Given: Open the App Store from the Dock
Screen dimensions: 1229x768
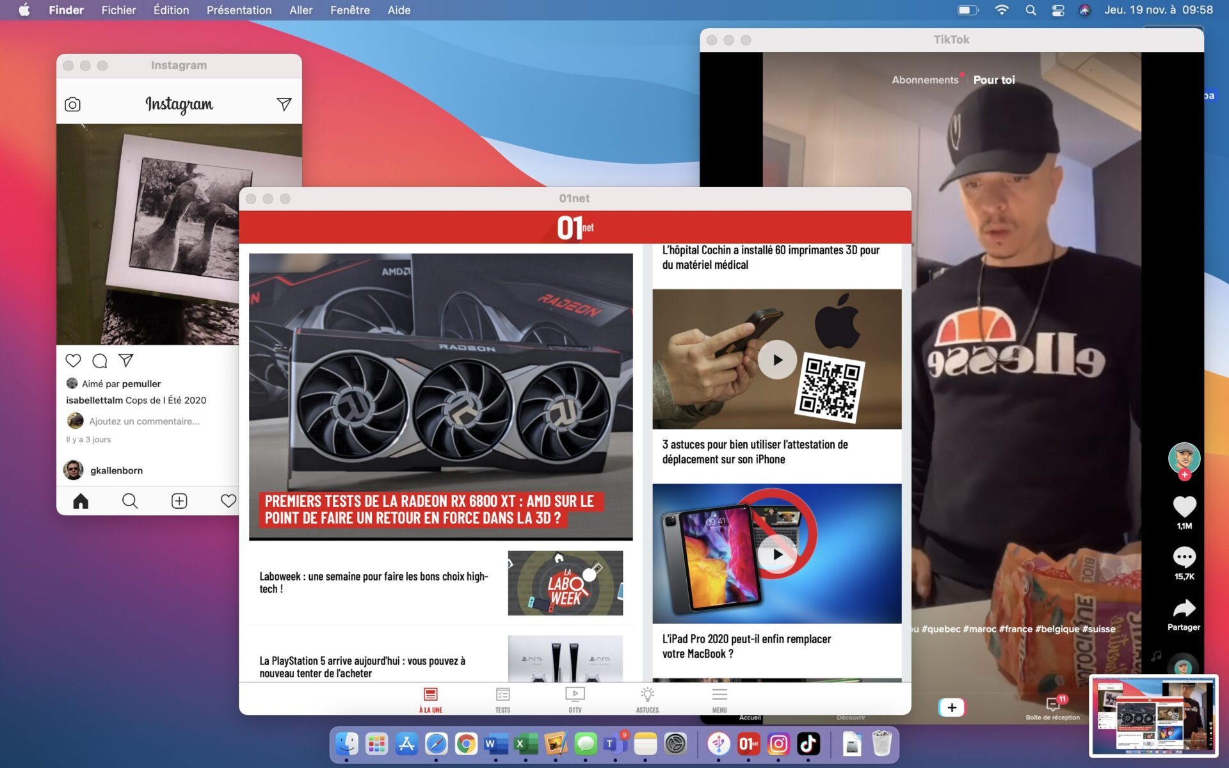Looking at the screenshot, I should [406, 744].
